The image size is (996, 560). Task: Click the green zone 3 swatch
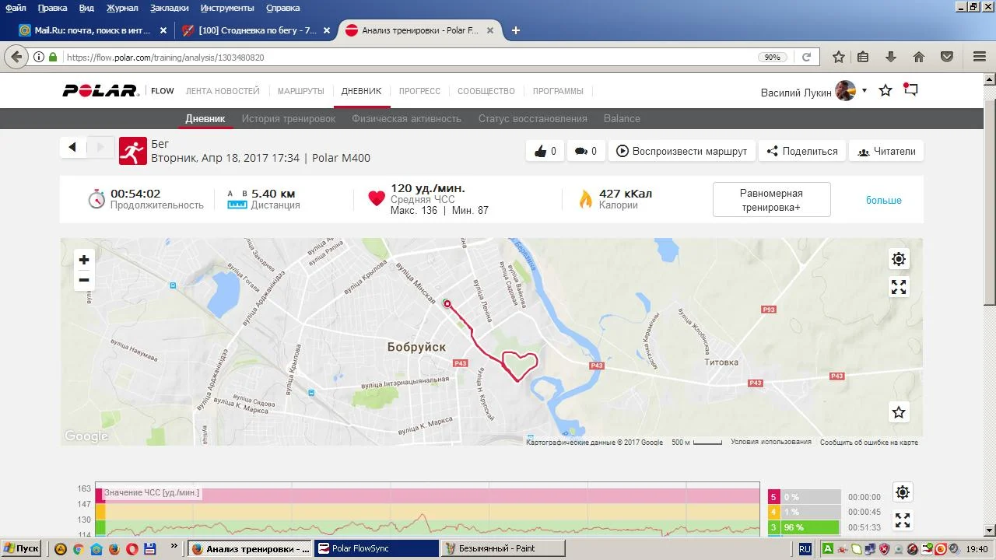(x=773, y=527)
